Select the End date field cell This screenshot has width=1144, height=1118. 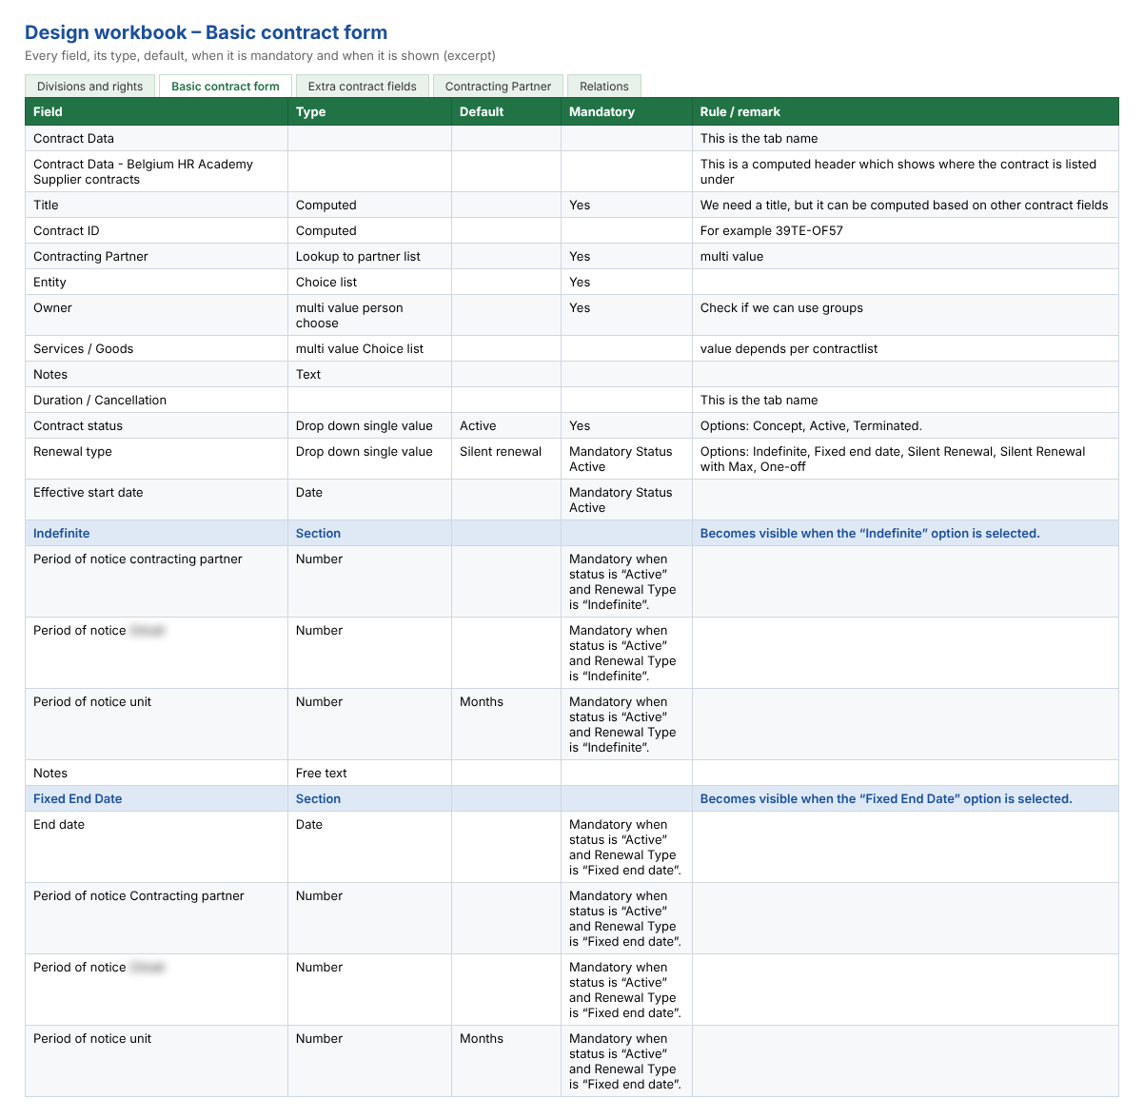pyautogui.click(x=156, y=847)
